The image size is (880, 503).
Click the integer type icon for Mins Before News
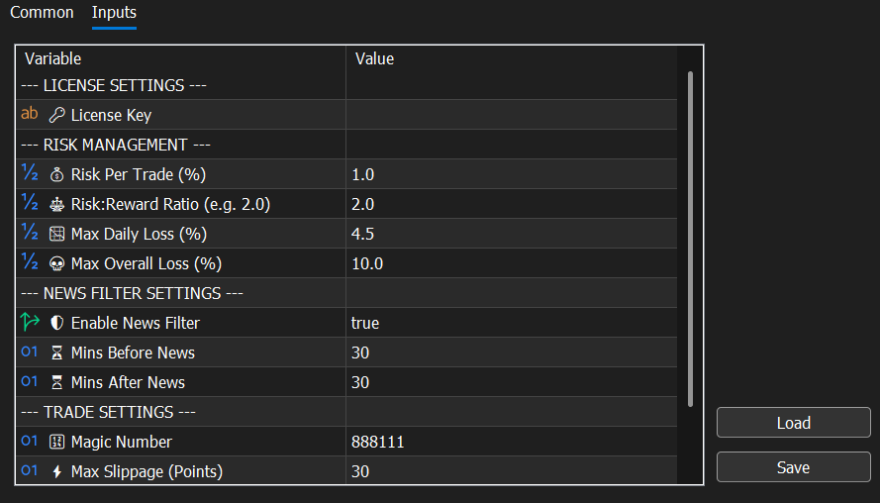pos(29,352)
